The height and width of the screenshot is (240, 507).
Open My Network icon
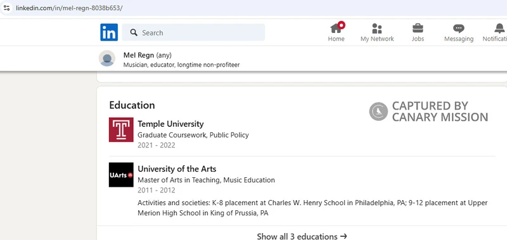point(376,28)
